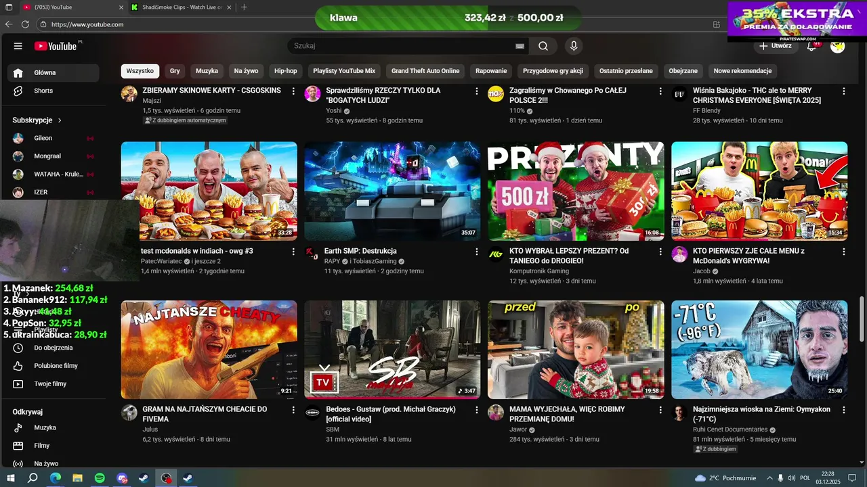
Task: Play the test mcdonalds w indiach thumbnail
Action: 209,191
